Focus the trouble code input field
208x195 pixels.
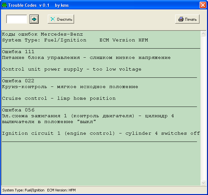click(17, 19)
